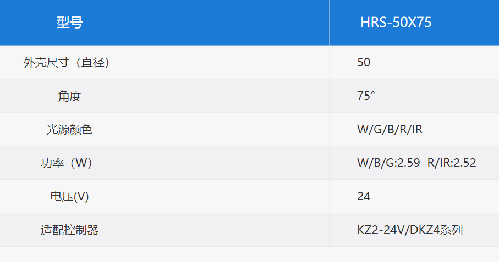Image resolution: width=499 pixels, height=262 pixels.
Task: Click the 角度 row label
Action: point(69,96)
